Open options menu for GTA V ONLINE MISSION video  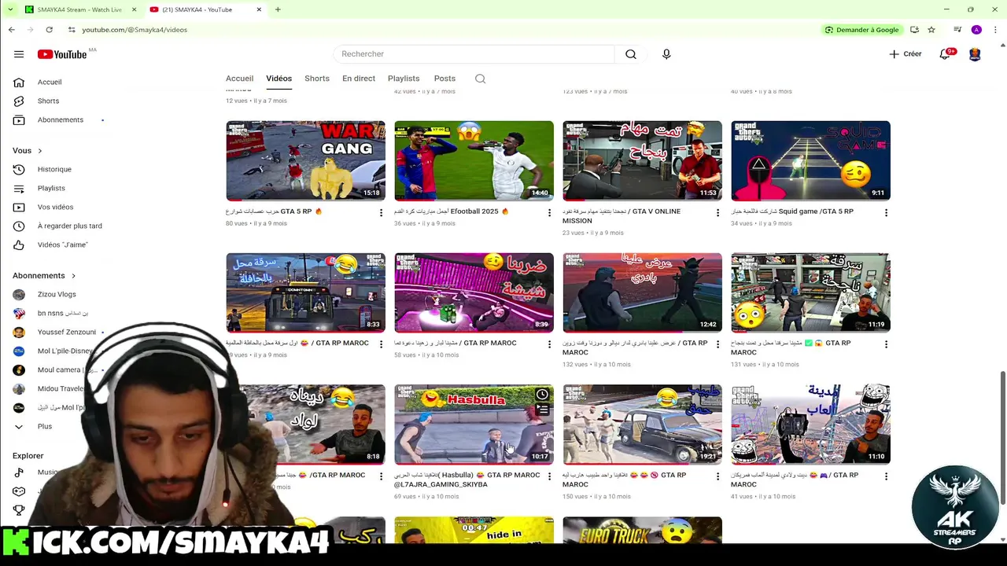point(717,212)
